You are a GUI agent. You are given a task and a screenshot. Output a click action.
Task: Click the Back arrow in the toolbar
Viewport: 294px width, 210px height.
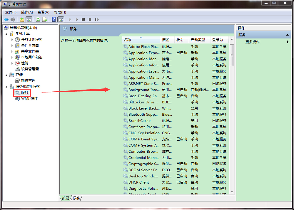pyautogui.click(x=6, y=20)
